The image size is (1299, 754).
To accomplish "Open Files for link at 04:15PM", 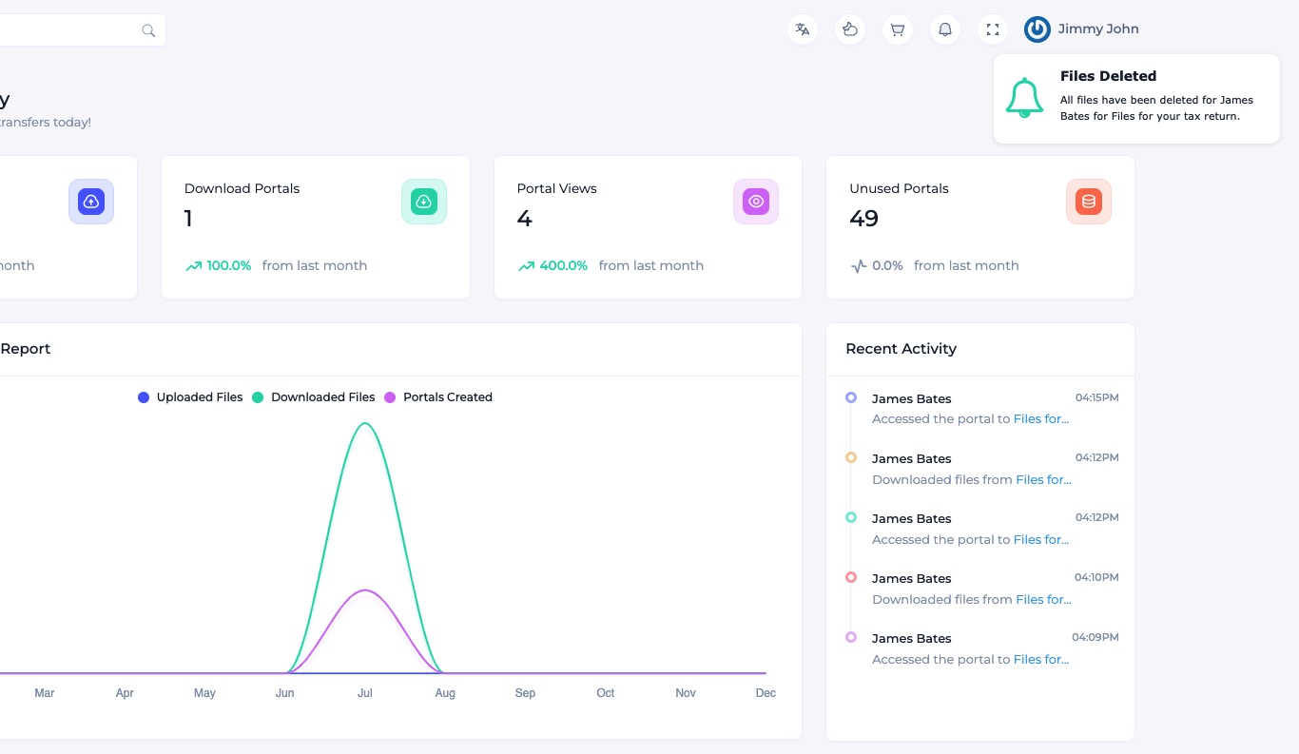I will [x=1041, y=418].
